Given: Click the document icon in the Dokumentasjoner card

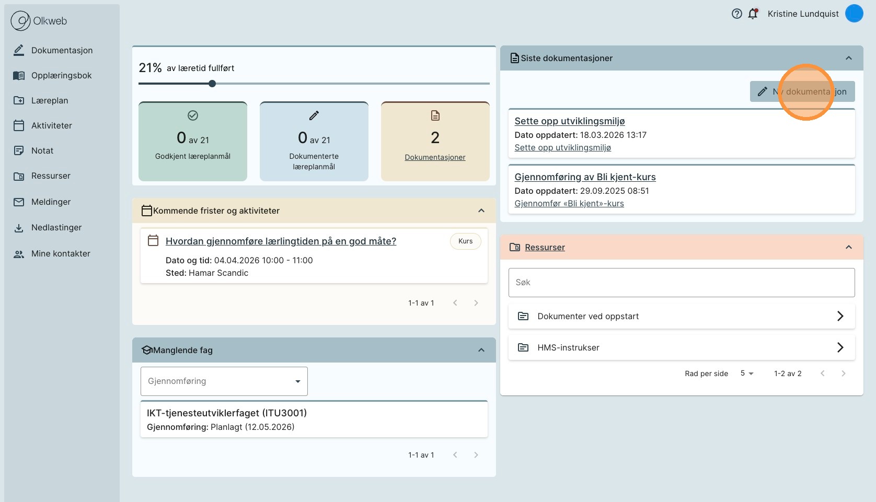Looking at the screenshot, I should [435, 115].
